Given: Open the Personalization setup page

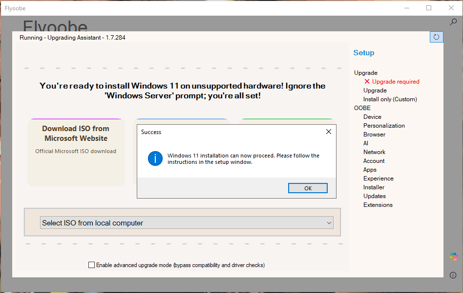Looking at the screenshot, I should (384, 126).
